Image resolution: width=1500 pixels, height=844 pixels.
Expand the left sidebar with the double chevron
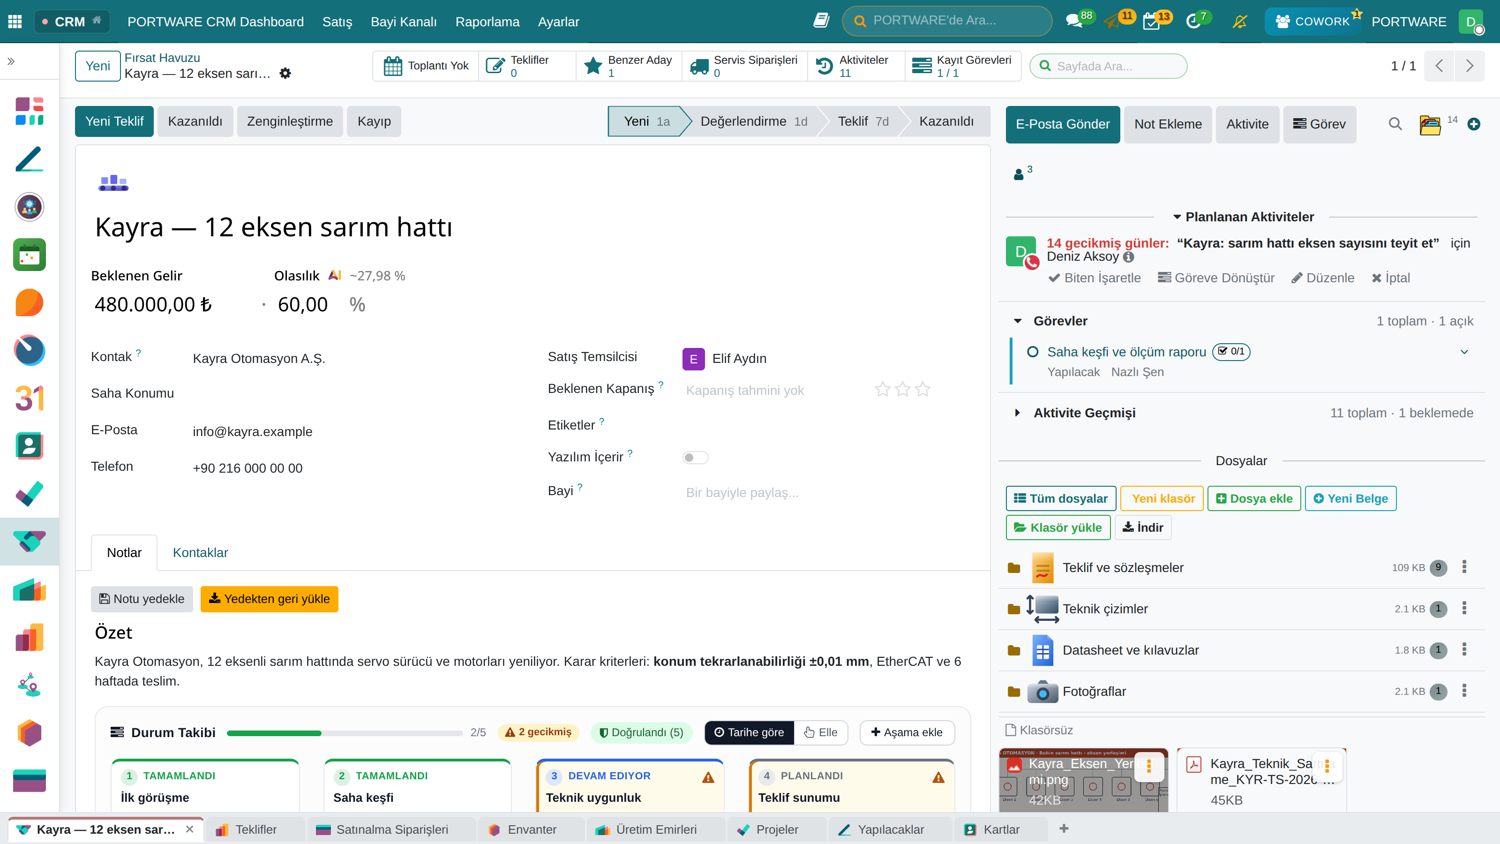point(11,61)
